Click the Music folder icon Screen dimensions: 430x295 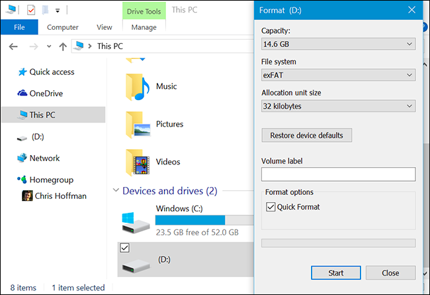click(x=138, y=87)
